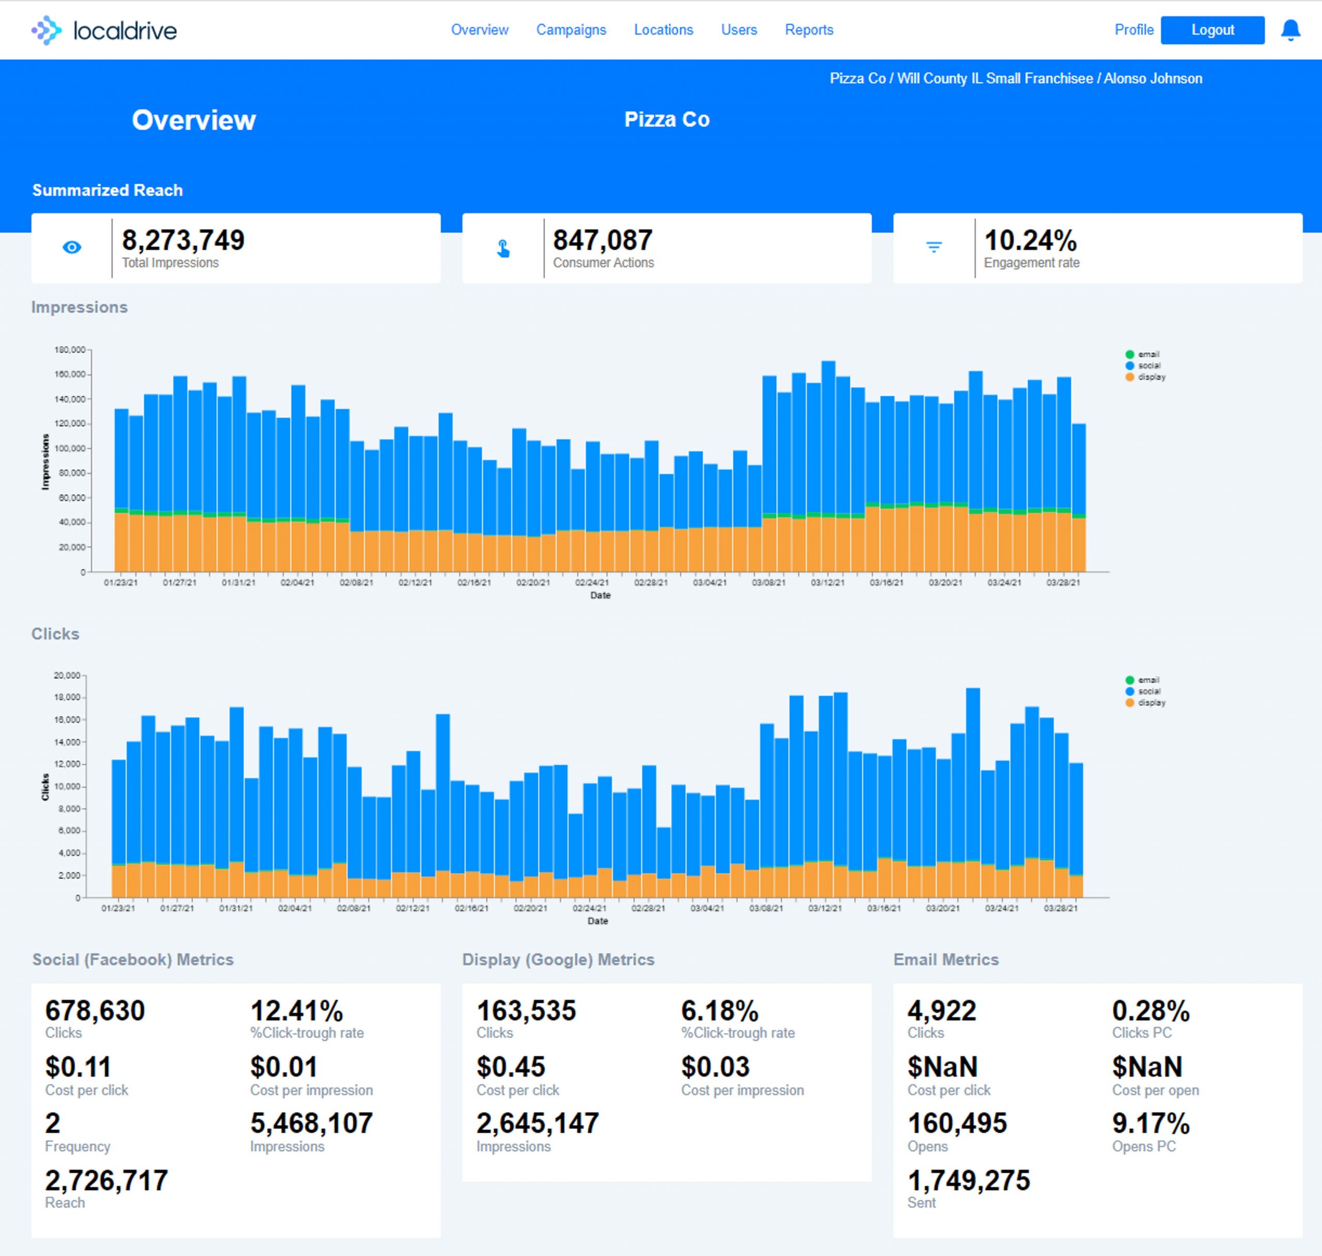The width and height of the screenshot is (1322, 1256).
Task: Click the Pizza Co banner title
Action: [667, 119]
